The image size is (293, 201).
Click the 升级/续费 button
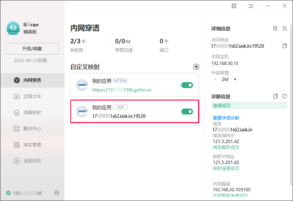click(32, 49)
